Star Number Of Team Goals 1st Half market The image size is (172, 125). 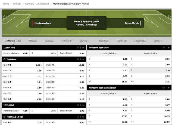[x=168, y=88]
